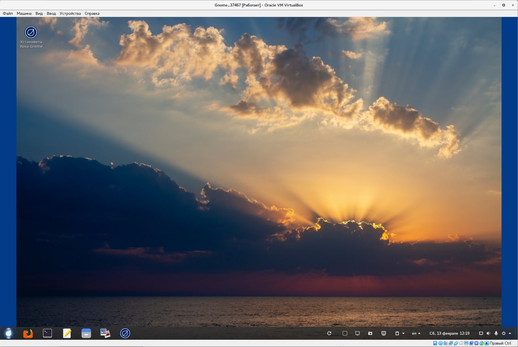Open the Rosa main menu launcher

[8, 333]
